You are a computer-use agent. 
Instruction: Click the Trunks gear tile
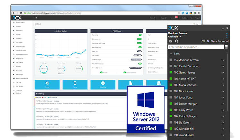[47, 83]
